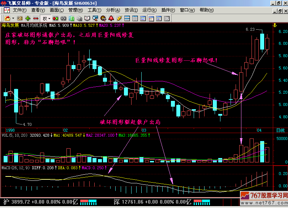The width and height of the screenshot is (288, 209).
Task: Open the 日线 period selector
Action: pos(280,130)
